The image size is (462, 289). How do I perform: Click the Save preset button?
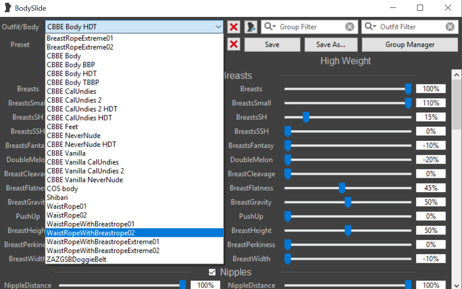pos(272,44)
